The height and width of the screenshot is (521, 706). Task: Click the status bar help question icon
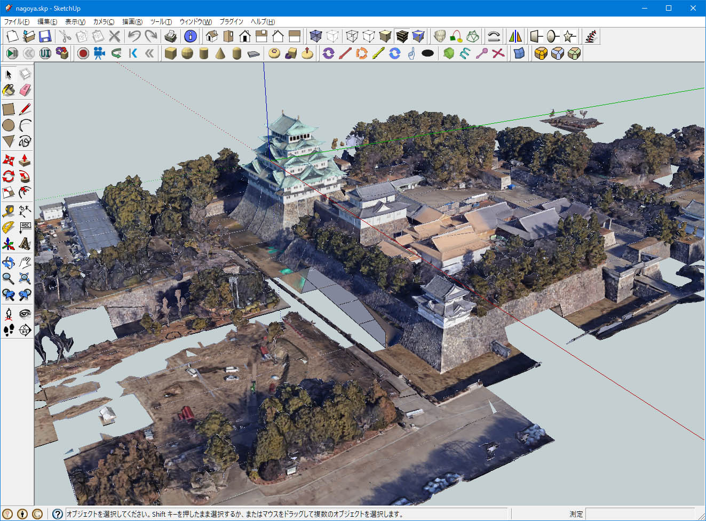click(x=58, y=514)
